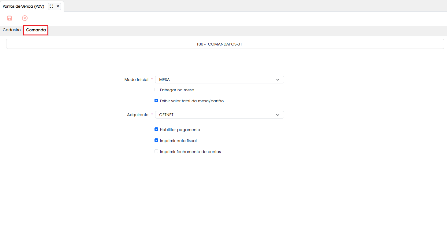Switch to the Cadastro tab

tap(12, 30)
